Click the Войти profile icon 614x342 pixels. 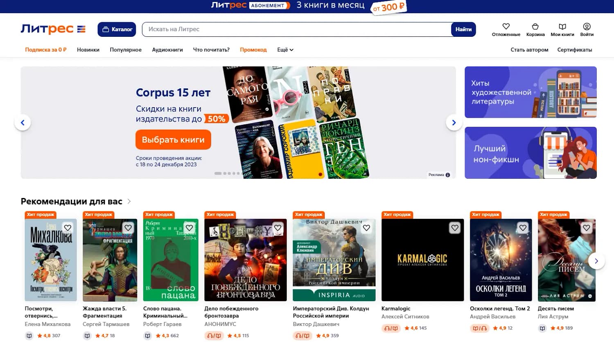coord(587,27)
